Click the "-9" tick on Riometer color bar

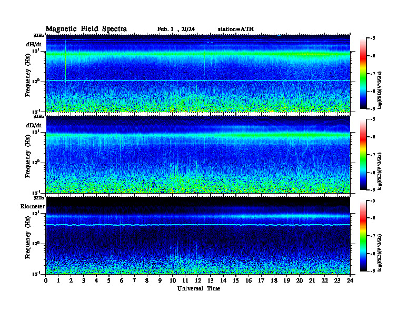click(x=373, y=271)
